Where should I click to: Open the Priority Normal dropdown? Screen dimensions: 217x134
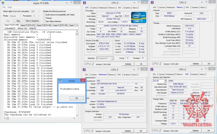[15, 16]
